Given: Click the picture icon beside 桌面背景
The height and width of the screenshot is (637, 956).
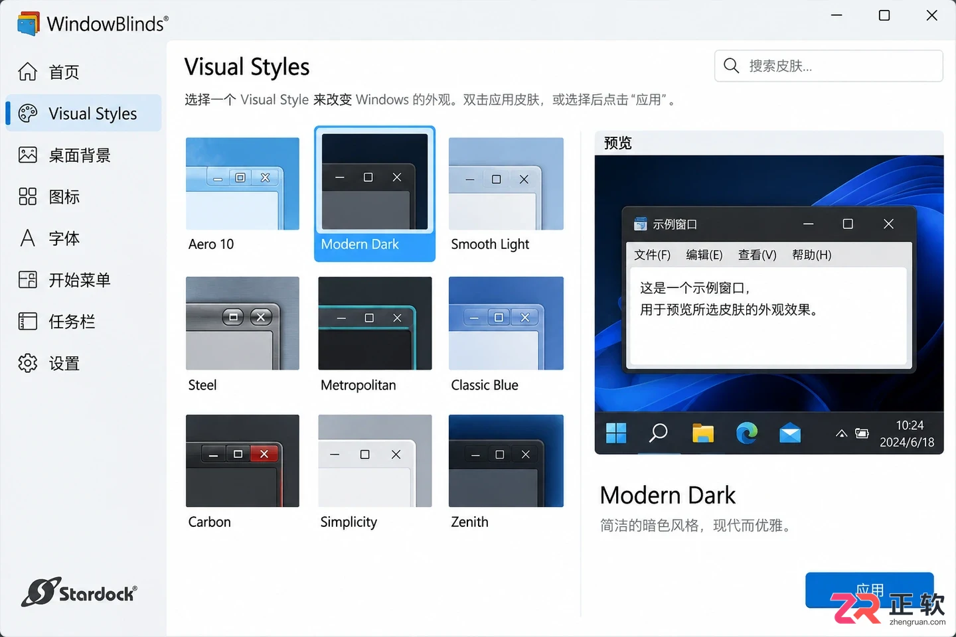Looking at the screenshot, I should [x=28, y=155].
